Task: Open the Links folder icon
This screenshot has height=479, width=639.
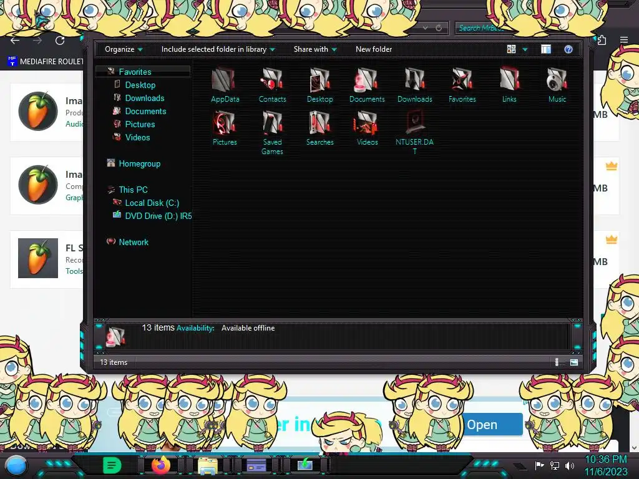Action: [509, 85]
